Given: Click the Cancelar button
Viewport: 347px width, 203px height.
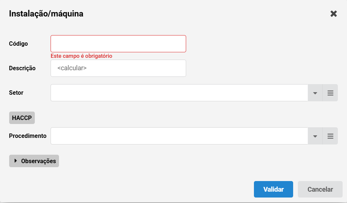Looking at the screenshot, I should 320,189.
